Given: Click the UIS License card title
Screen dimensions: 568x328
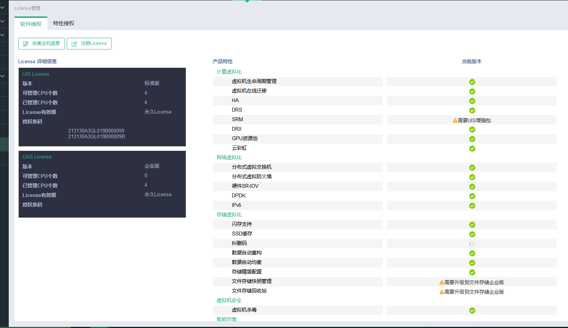Looking at the screenshot, I should click(36, 74).
